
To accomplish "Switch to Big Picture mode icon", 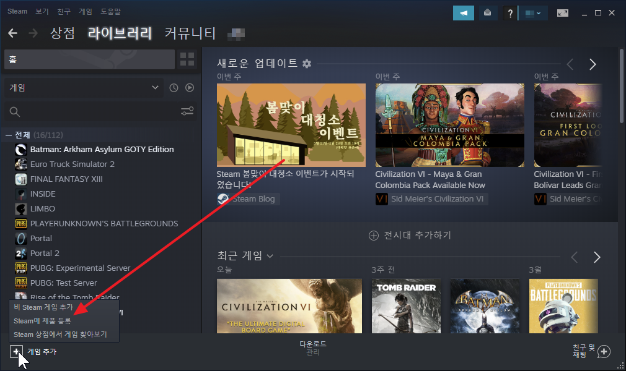I will click(x=563, y=13).
